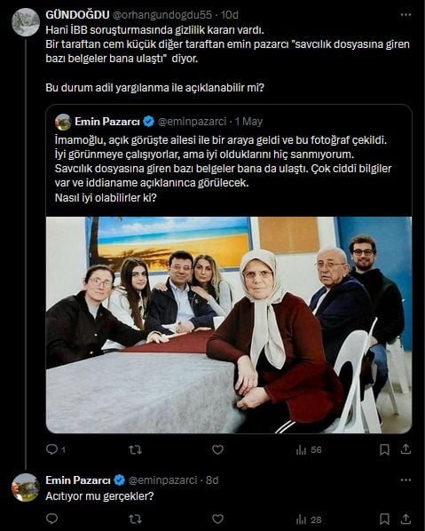Like Emin Pazarcı's reply tweet

pos(217,519)
